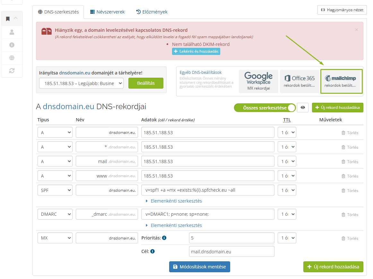
Task: Load Mailchimp DNS records
Action: coord(341,81)
